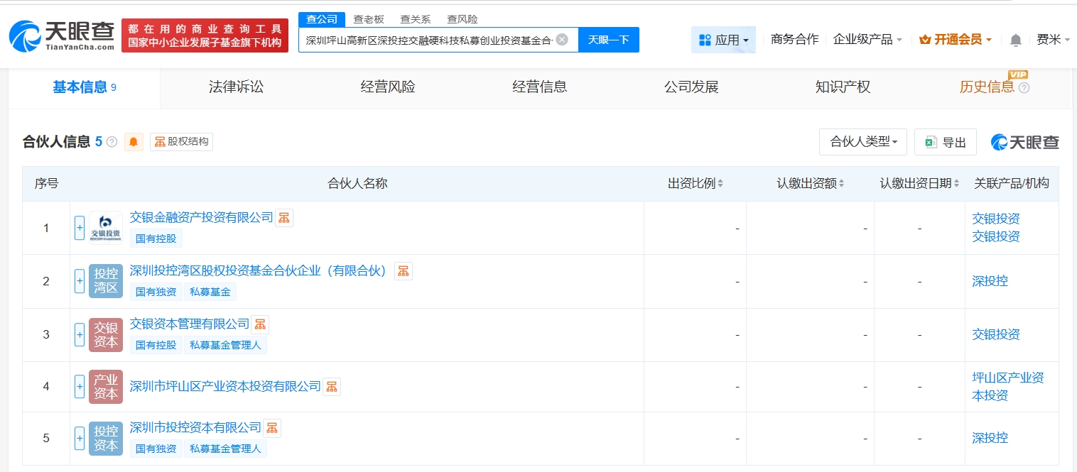Click the 交银资本 logo tile

point(106,335)
